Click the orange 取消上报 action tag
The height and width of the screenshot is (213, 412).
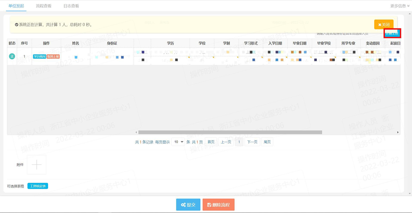[53, 56]
